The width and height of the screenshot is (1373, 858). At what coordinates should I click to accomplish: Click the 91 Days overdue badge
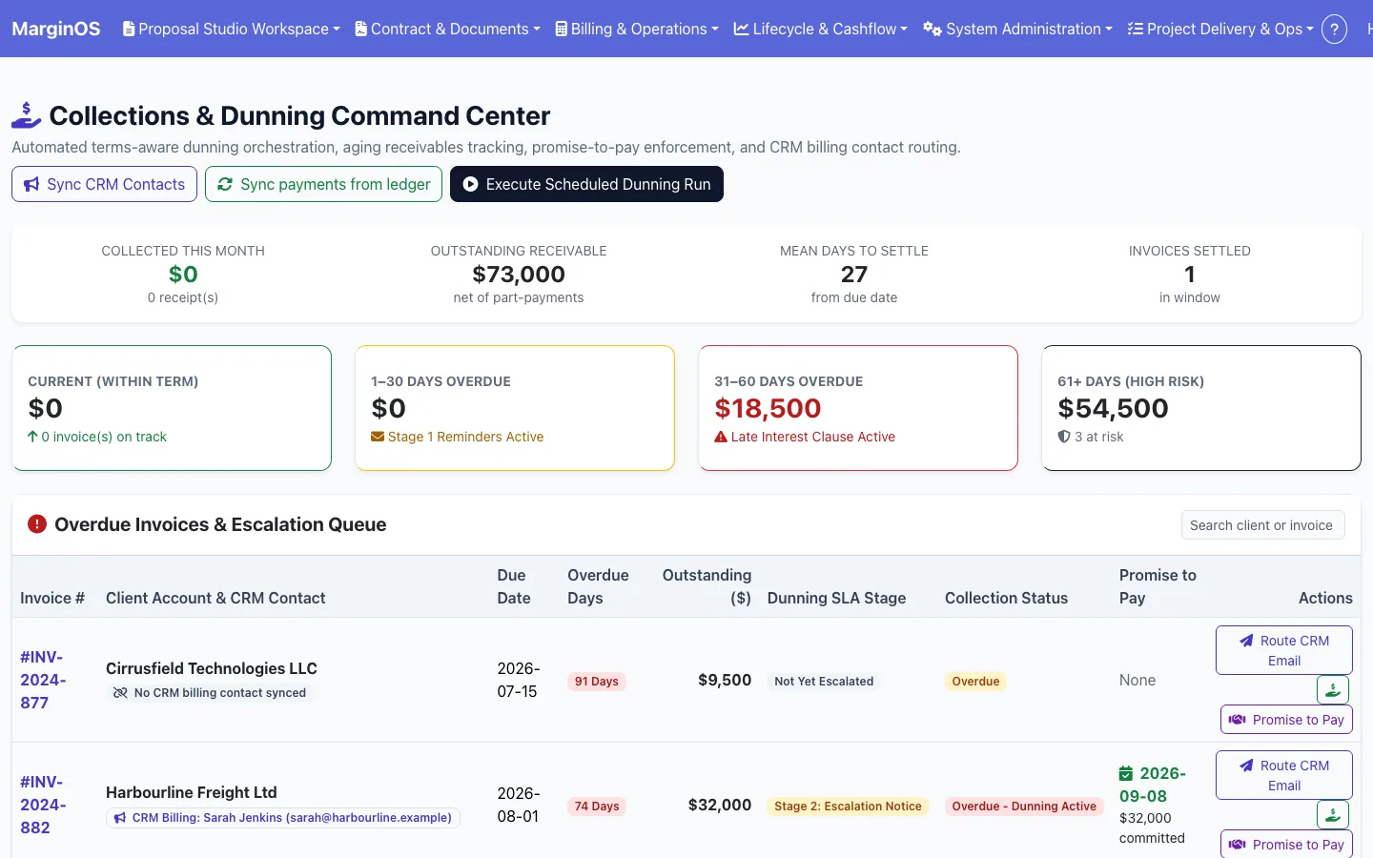click(x=597, y=682)
